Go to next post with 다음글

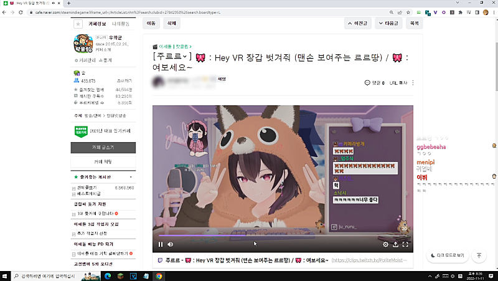[x=388, y=23]
